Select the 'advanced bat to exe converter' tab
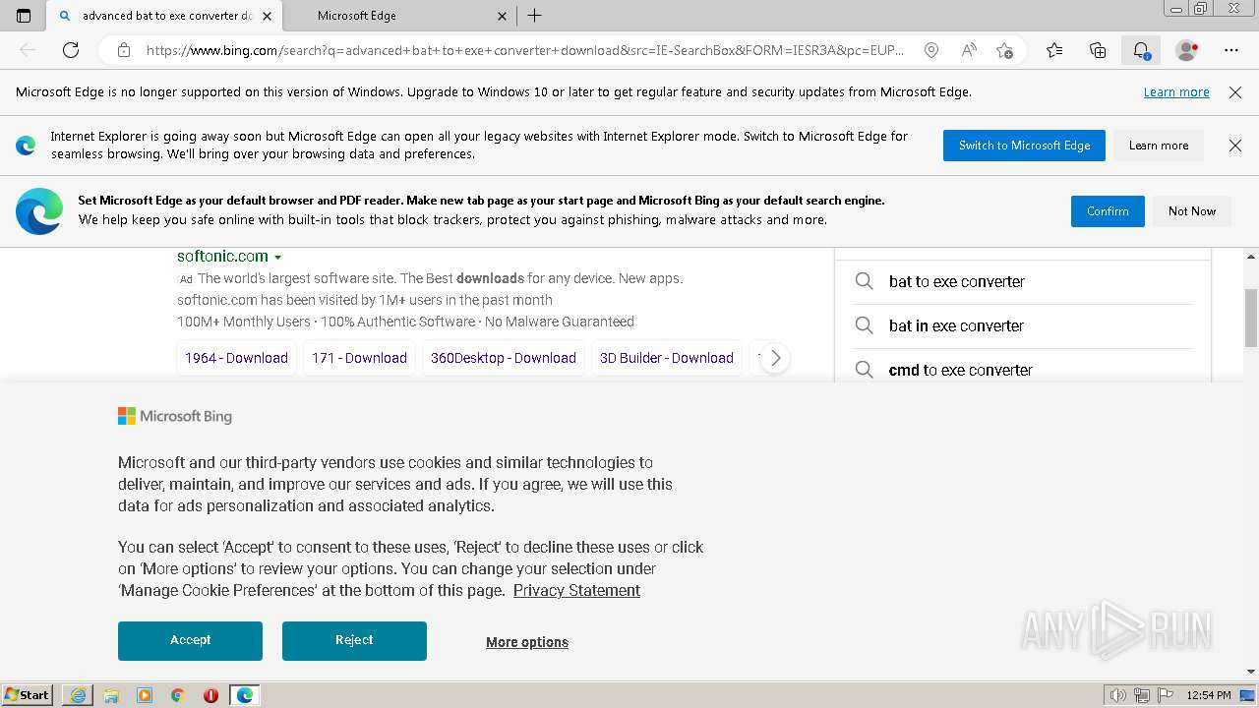The height and width of the screenshot is (708, 1259). [x=165, y=16]
